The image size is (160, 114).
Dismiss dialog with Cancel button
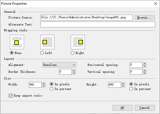145,108
